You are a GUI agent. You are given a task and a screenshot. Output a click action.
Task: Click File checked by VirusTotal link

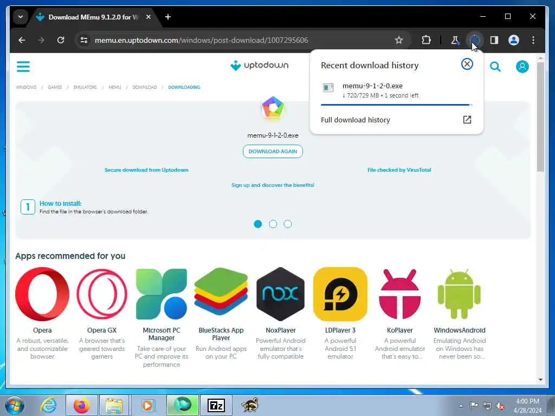[399, 170]
